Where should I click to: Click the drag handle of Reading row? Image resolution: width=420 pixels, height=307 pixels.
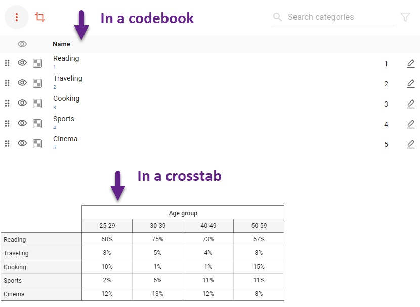tap(7, 63)
